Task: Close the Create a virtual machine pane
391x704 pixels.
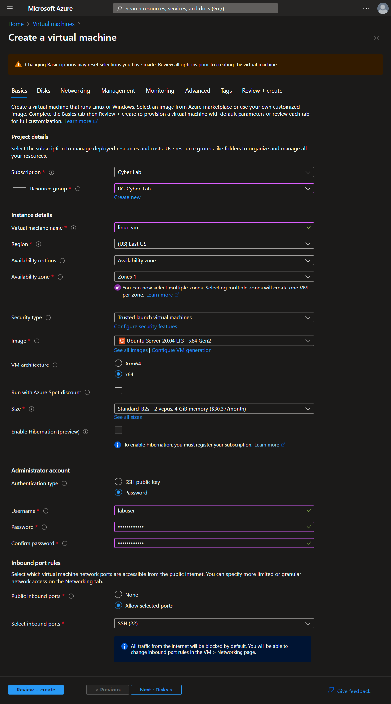Action: [x=377, y=38]
